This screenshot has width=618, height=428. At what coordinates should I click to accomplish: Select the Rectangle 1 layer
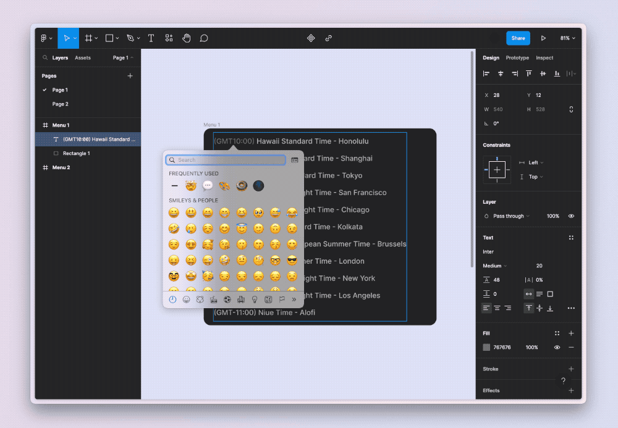[88, 153]
